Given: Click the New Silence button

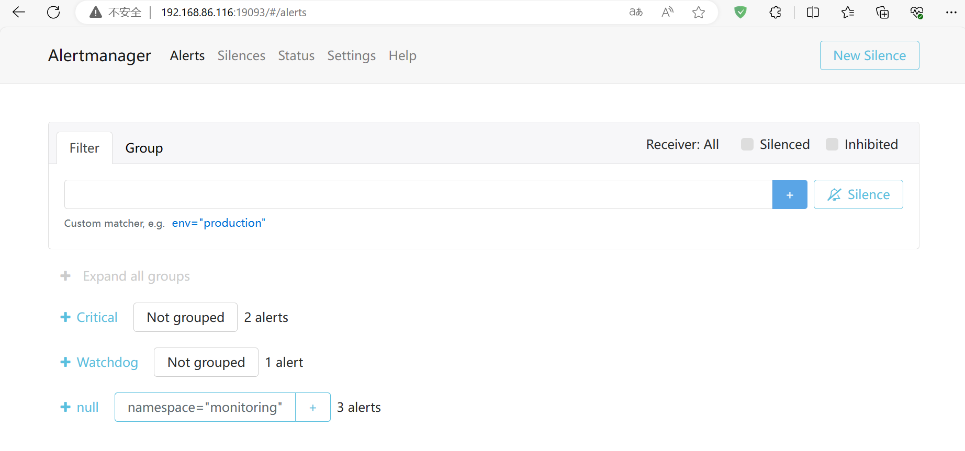Looking at the screenshot, I should click(869, 55).
